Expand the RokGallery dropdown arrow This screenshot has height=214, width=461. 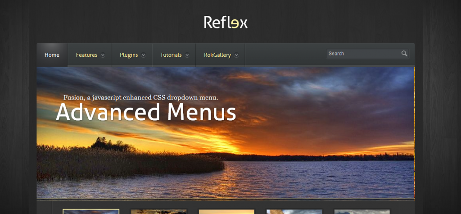click(x=236, y=55)
